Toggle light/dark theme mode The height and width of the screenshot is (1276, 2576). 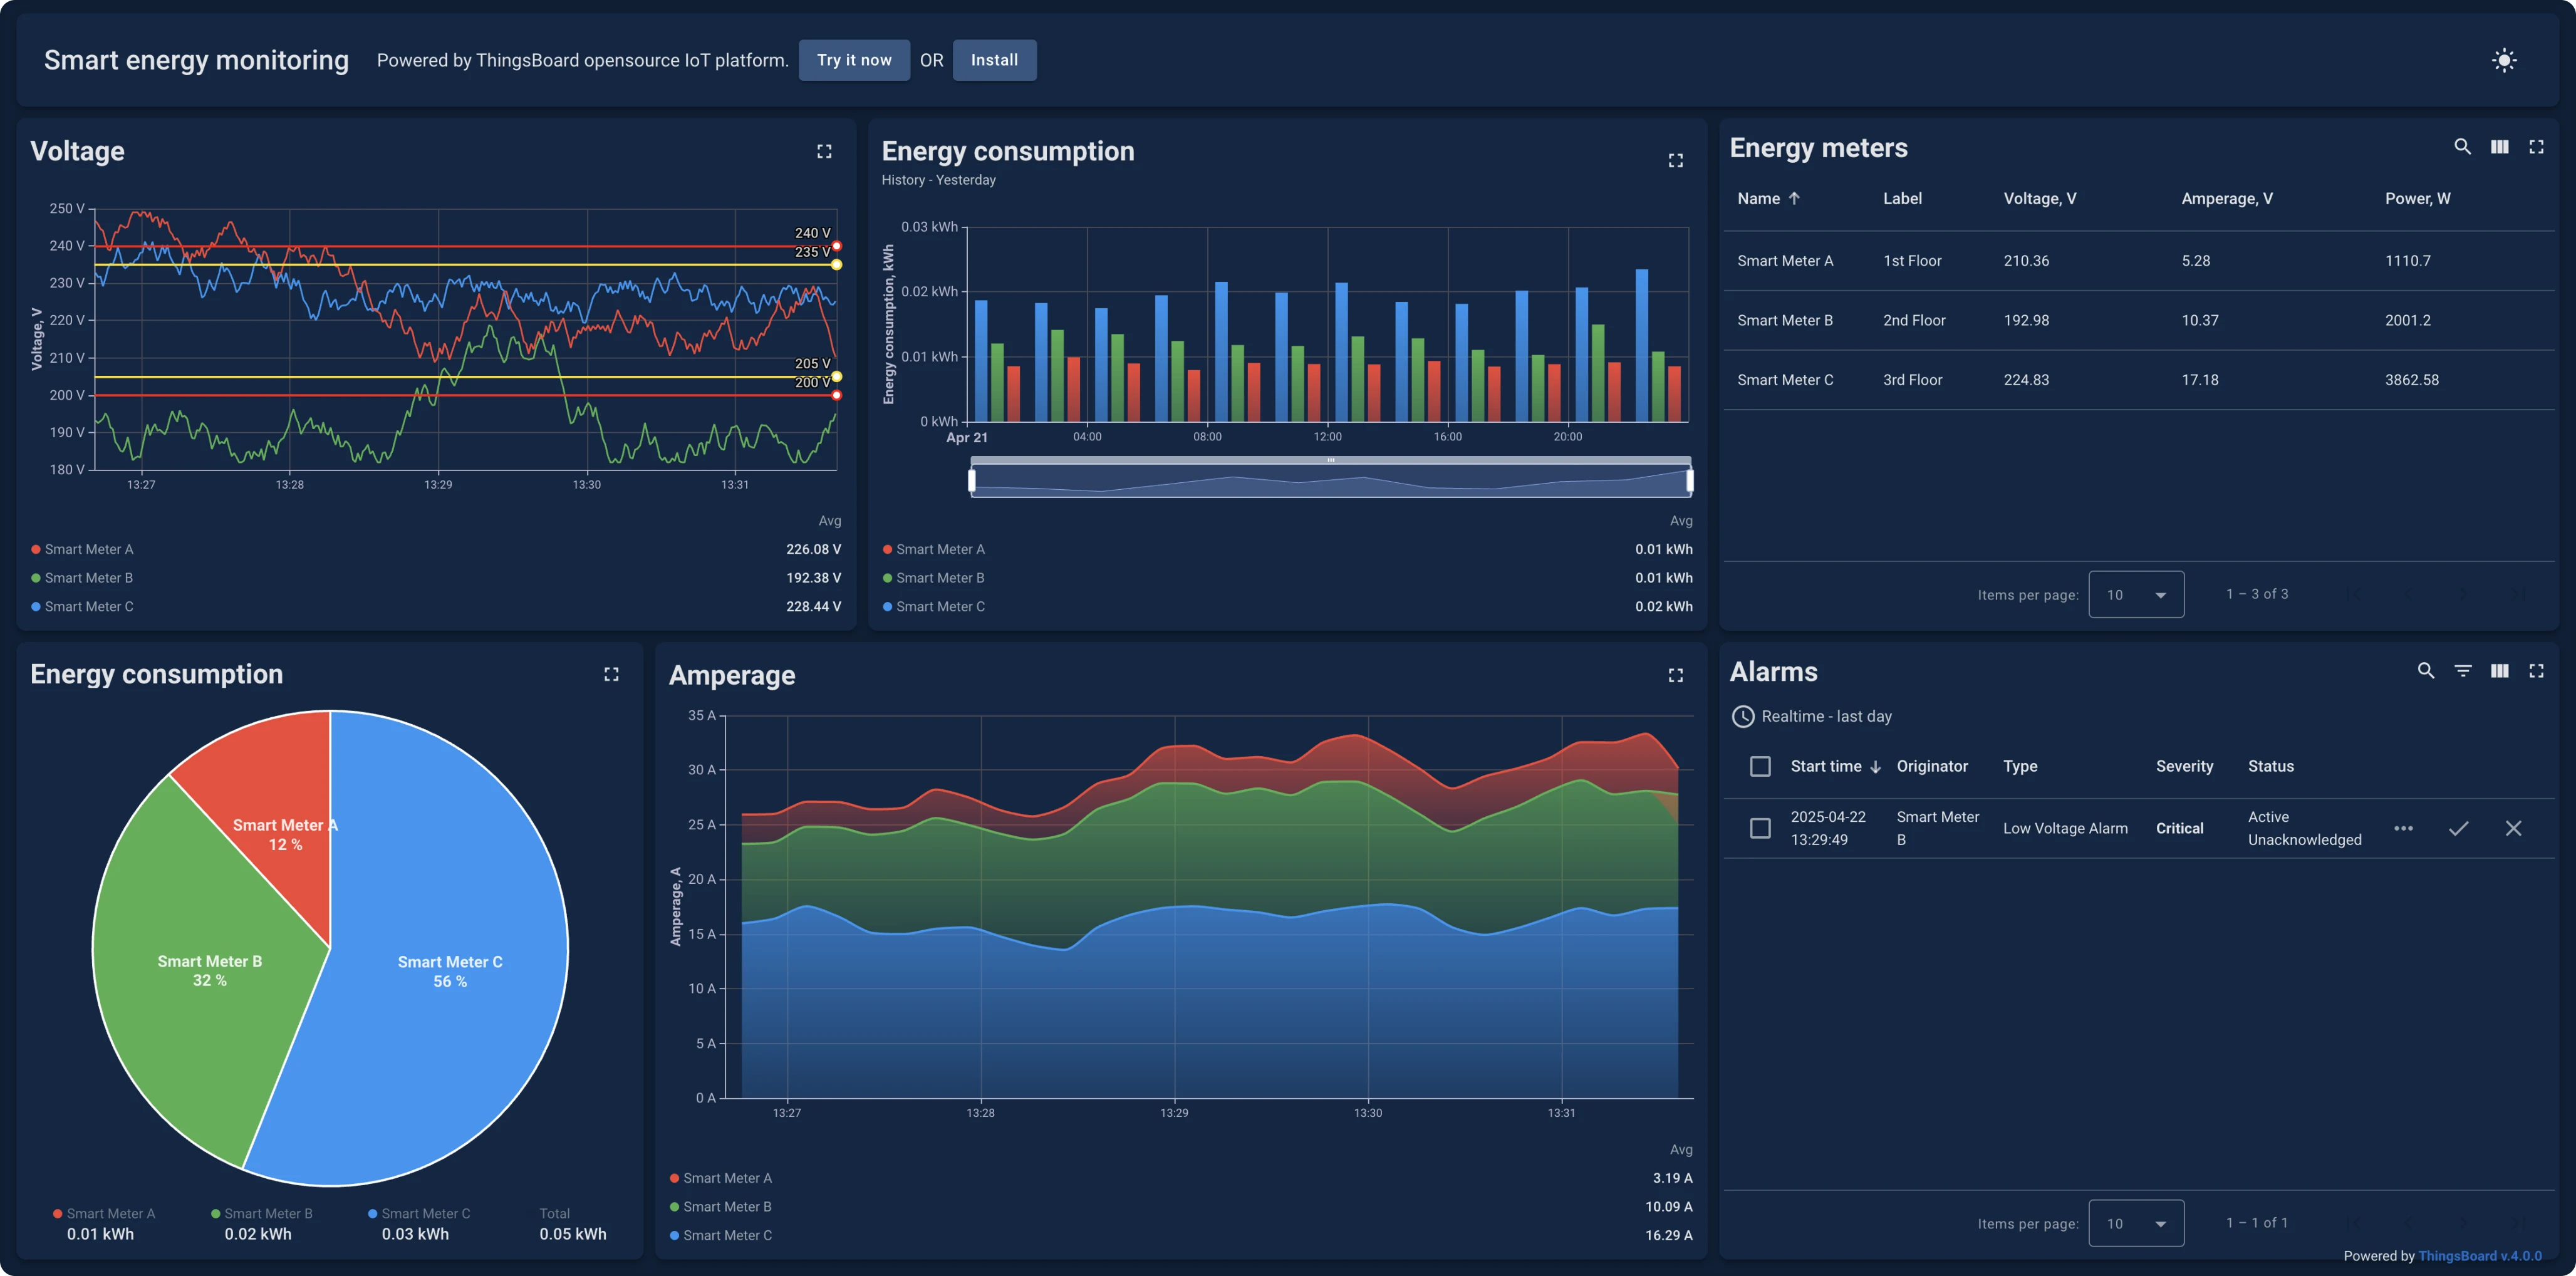pyautogui.click(x=2504, y=60)
